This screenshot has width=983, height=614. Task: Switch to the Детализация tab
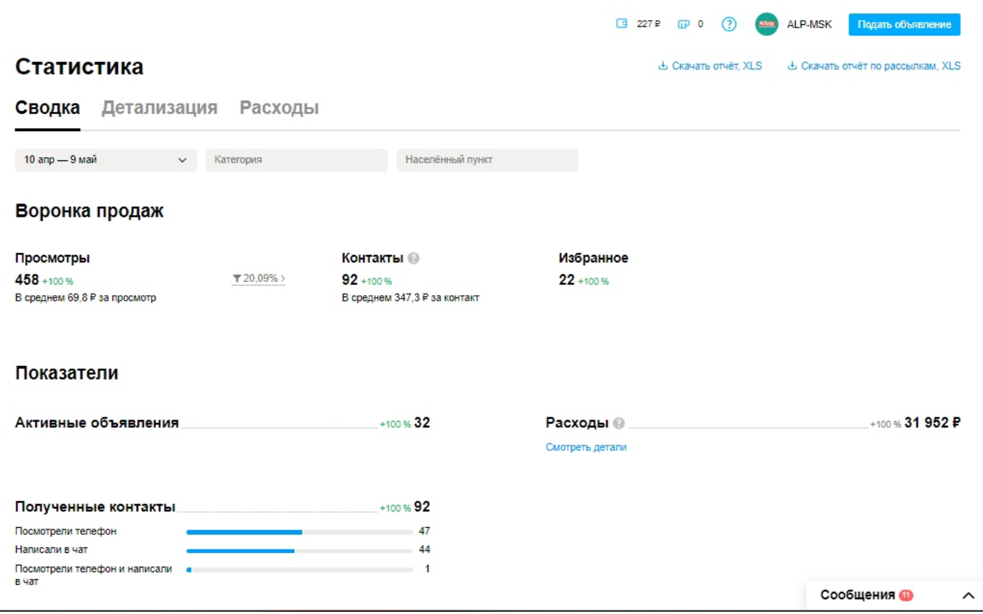(x=160, y=108)
